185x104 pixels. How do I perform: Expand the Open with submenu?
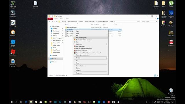point(90,44)
